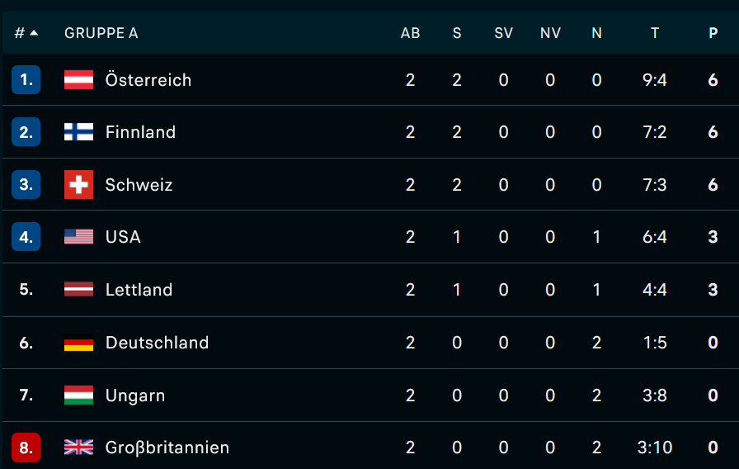The image size is (739, 469).
Task: Click the Austria flag icon
Action: pyautogui.click(x=78, y=80)
